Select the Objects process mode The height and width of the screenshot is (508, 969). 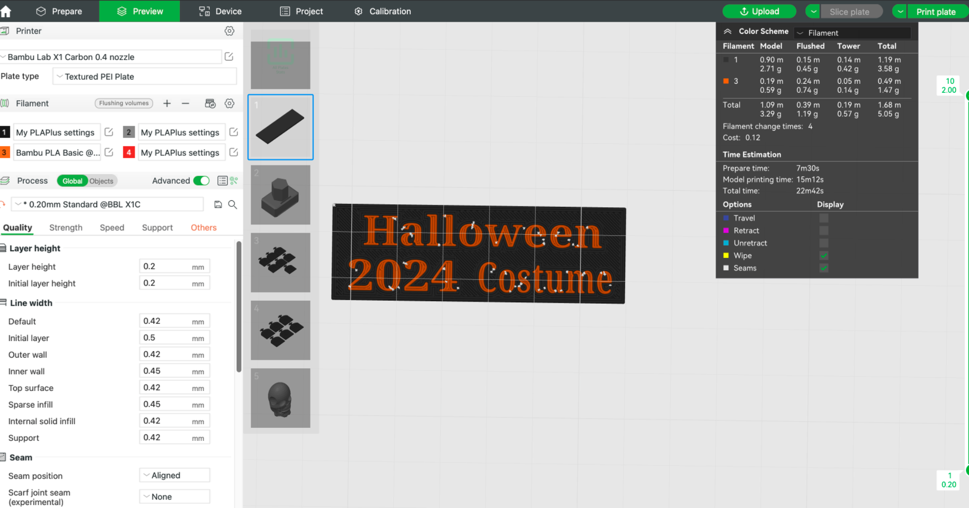point(101,181)
